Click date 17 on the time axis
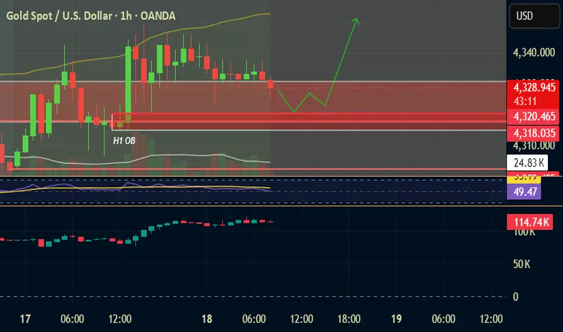Image resolution: width=563 pixels, height=332 pixels. (x=25, y=319)
